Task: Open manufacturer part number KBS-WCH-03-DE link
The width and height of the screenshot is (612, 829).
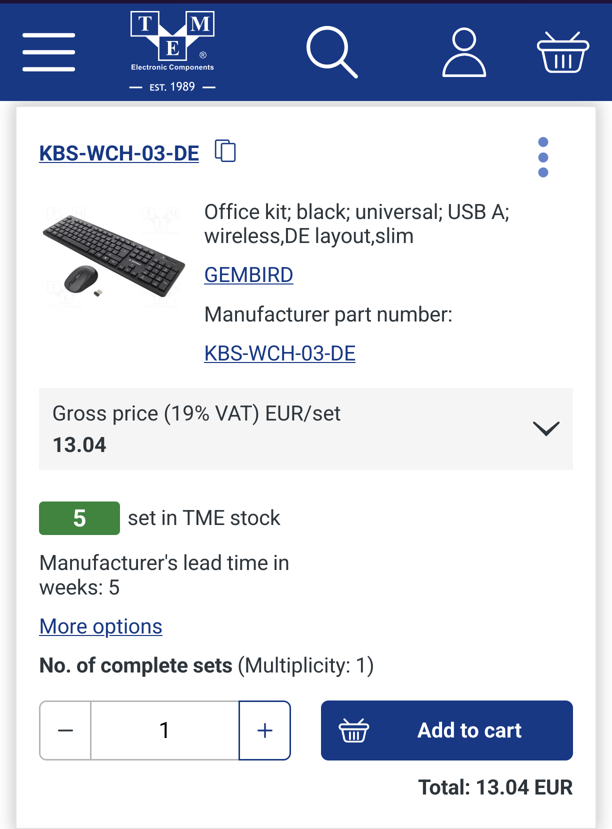Action: click(279, 353)
